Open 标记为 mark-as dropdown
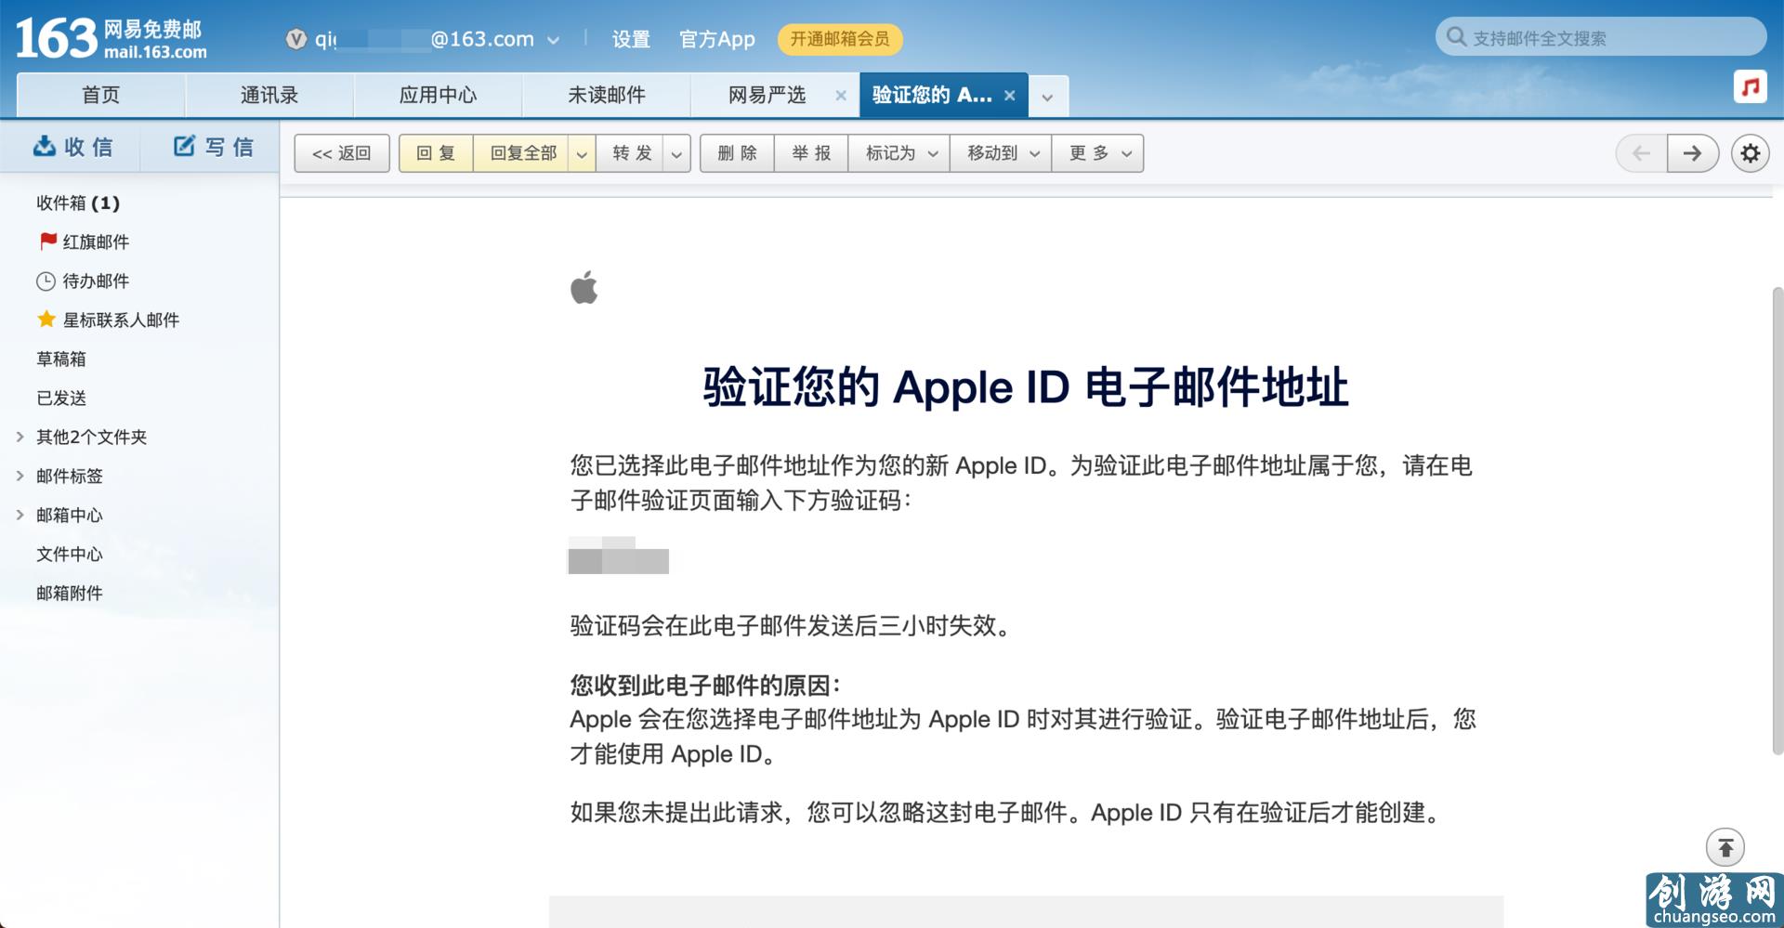The image size is (1784, 928). click(x=899, y=153)
